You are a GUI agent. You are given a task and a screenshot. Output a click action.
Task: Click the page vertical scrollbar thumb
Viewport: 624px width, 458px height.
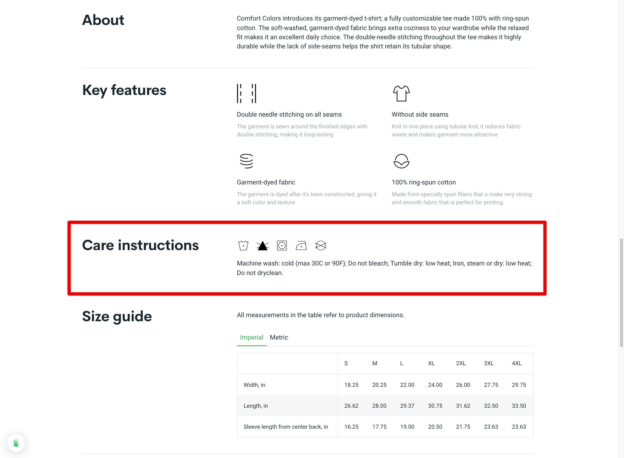tap(621, 292)
